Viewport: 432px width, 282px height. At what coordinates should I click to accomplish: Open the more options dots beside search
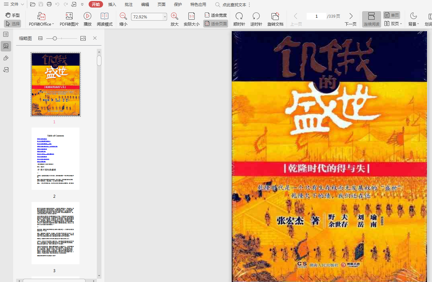[x=249, y=5]
